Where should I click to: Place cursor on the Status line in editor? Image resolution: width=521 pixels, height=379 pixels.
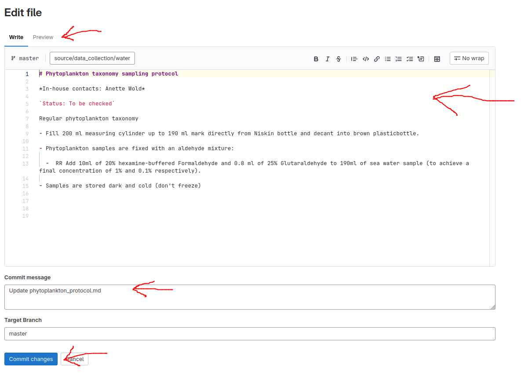pyautogui.click(x=77, y=104)
